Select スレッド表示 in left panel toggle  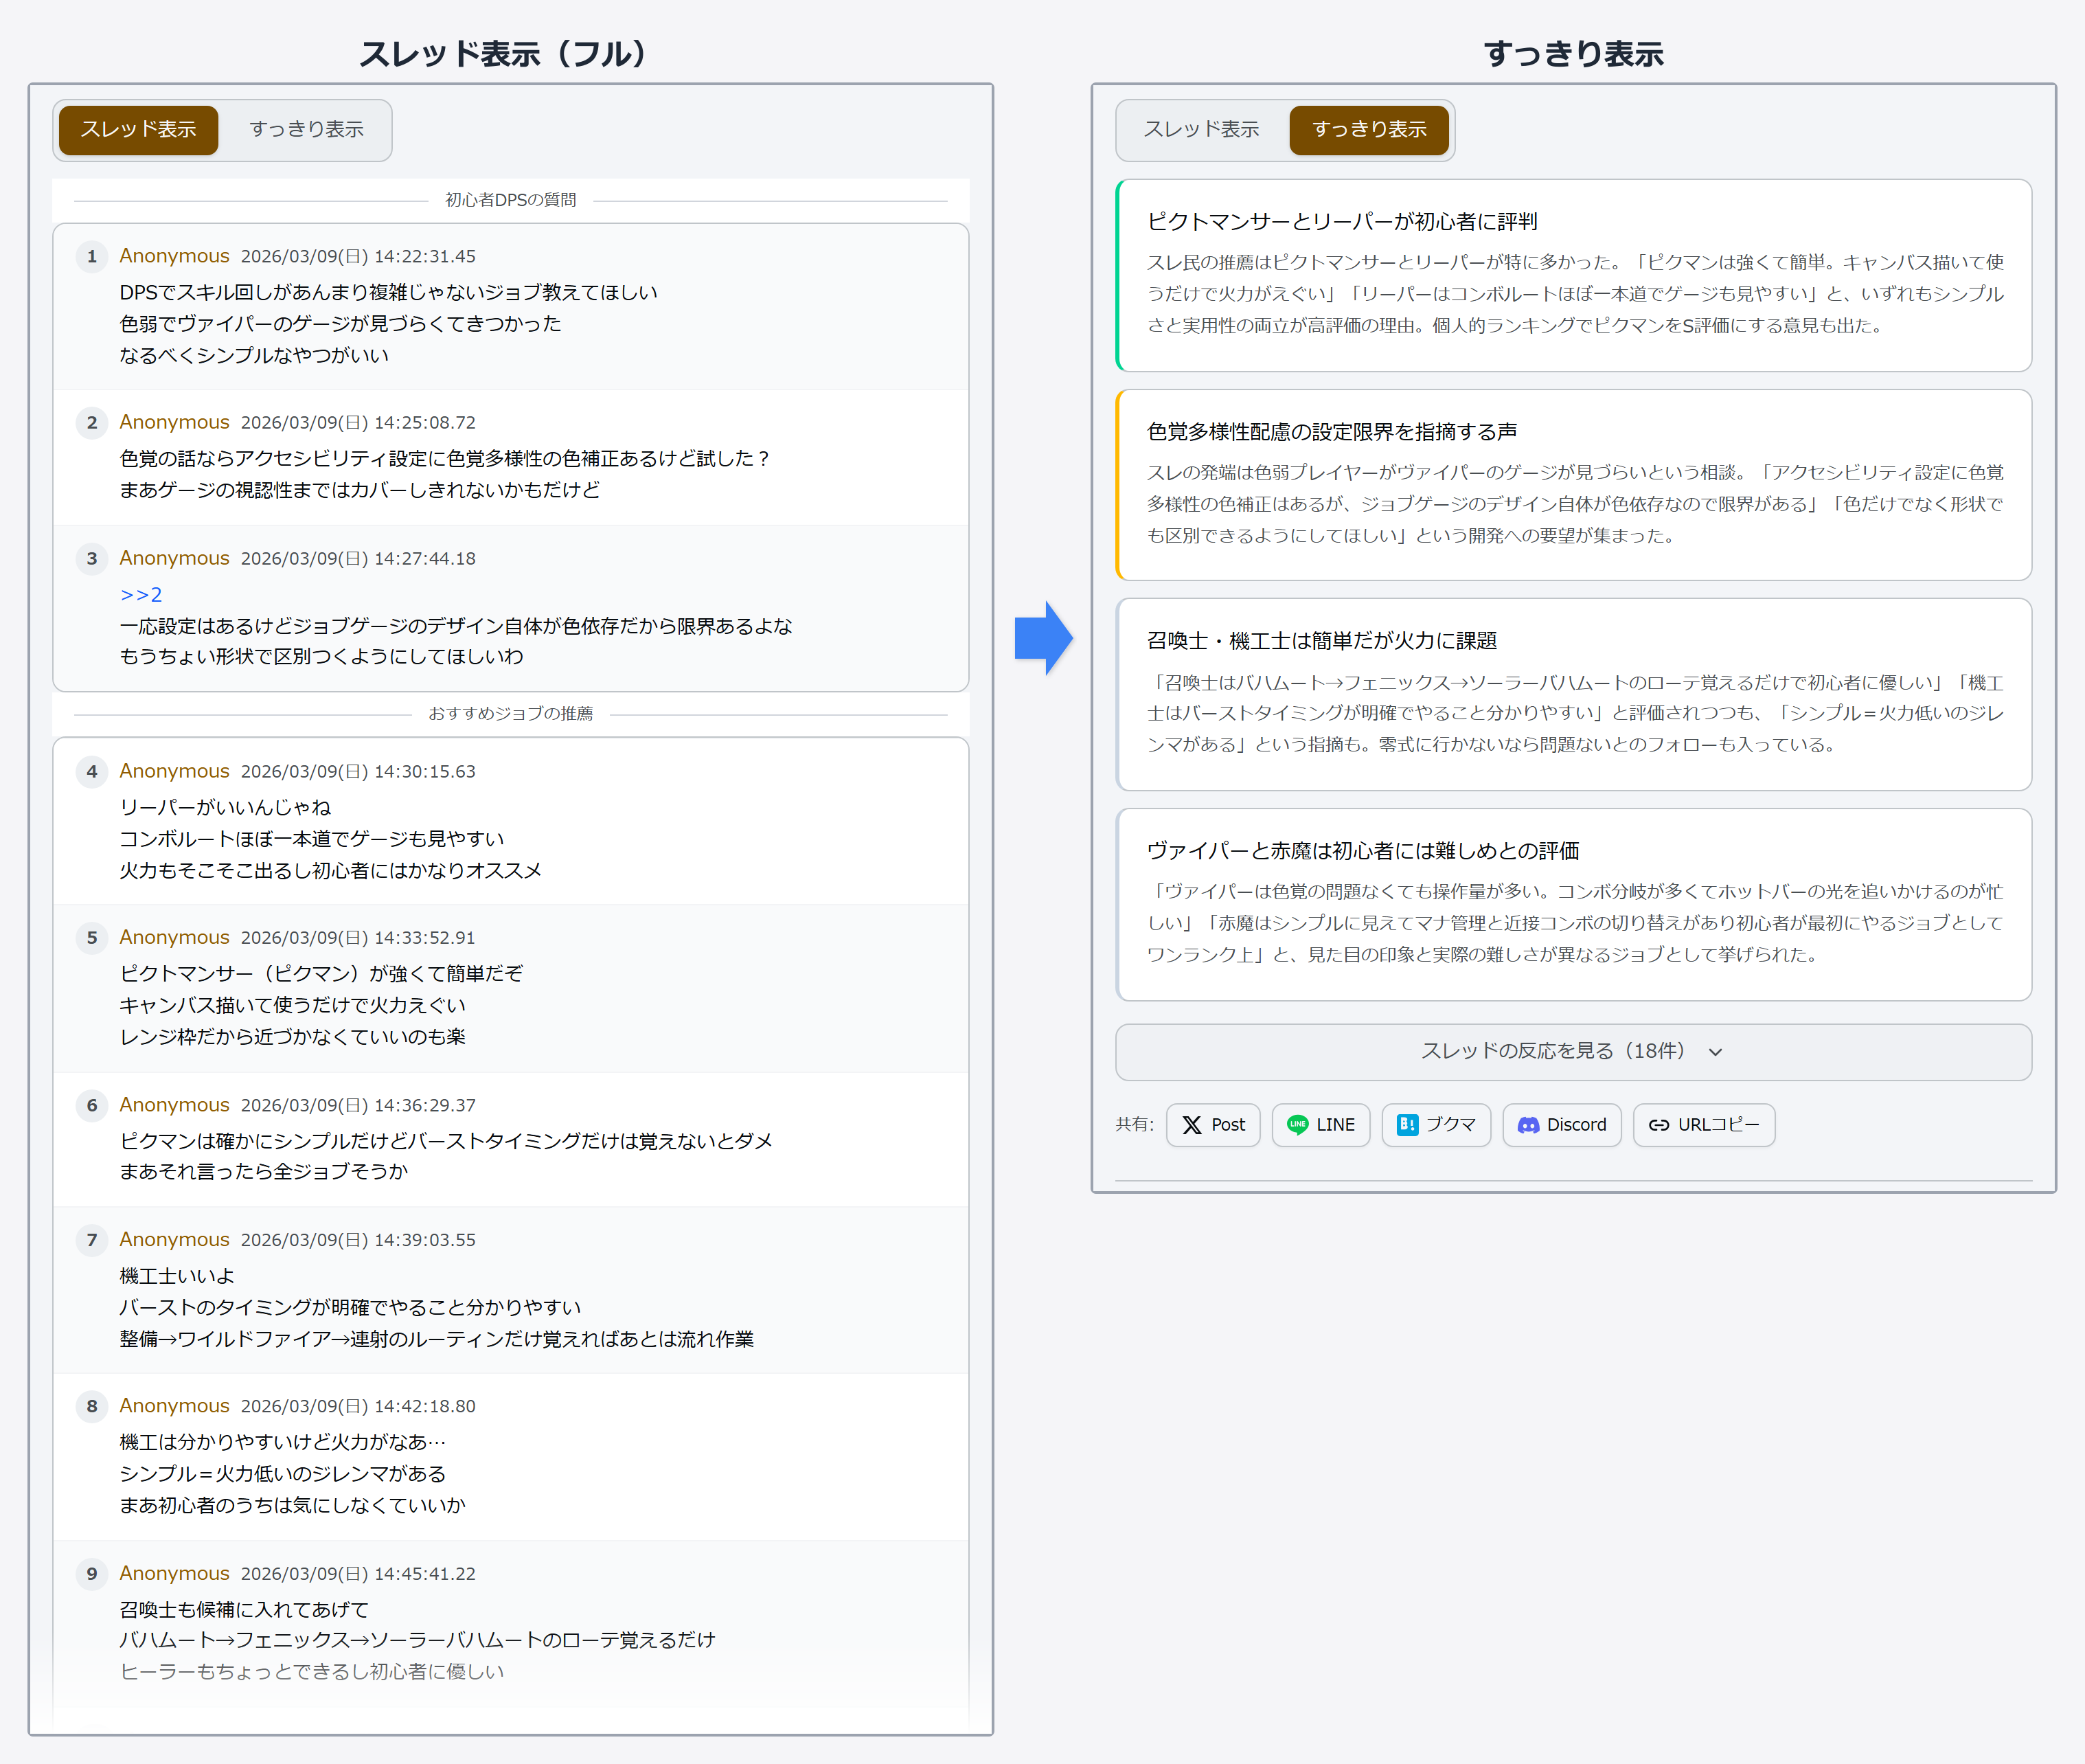138,130
